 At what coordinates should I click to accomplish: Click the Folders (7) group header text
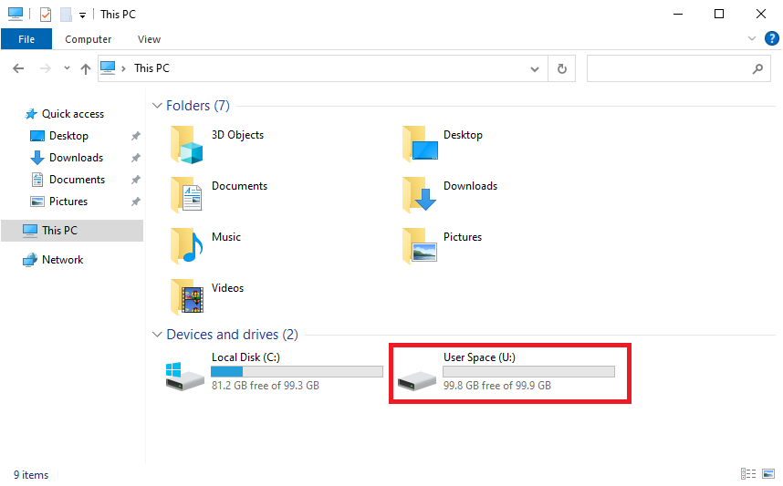point(198,106)
